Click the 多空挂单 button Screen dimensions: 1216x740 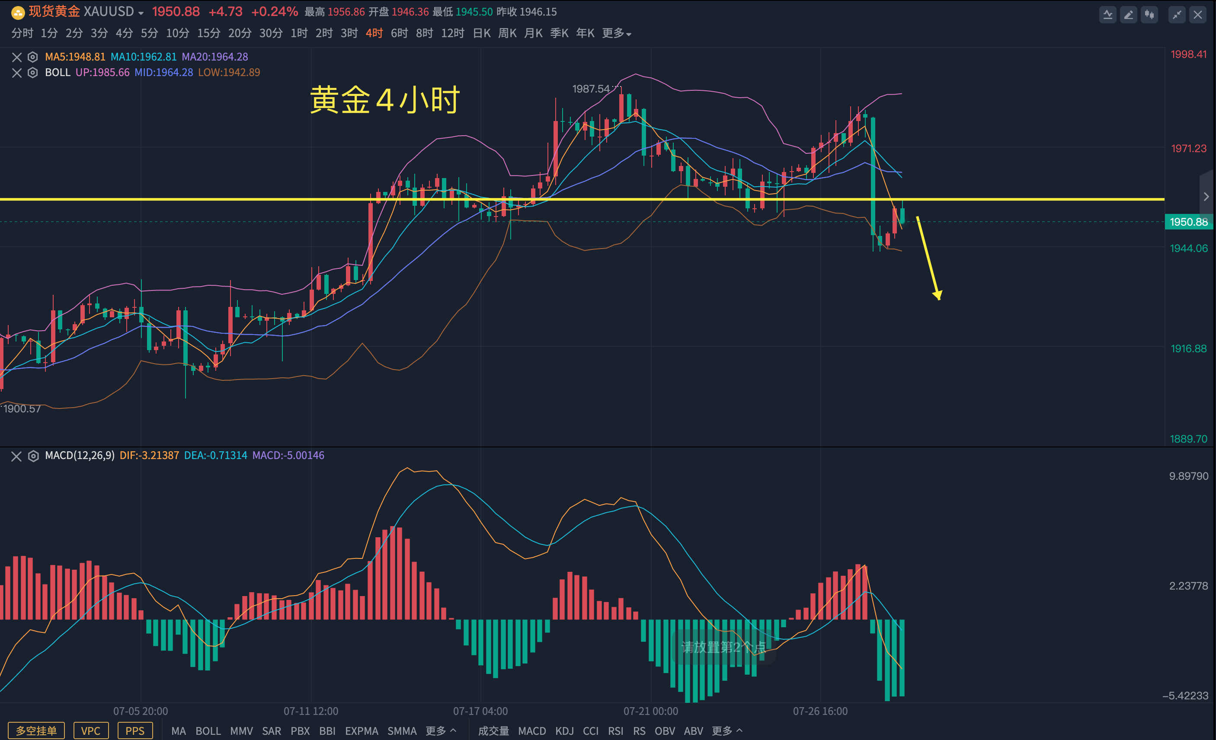(x=36, y=730)
